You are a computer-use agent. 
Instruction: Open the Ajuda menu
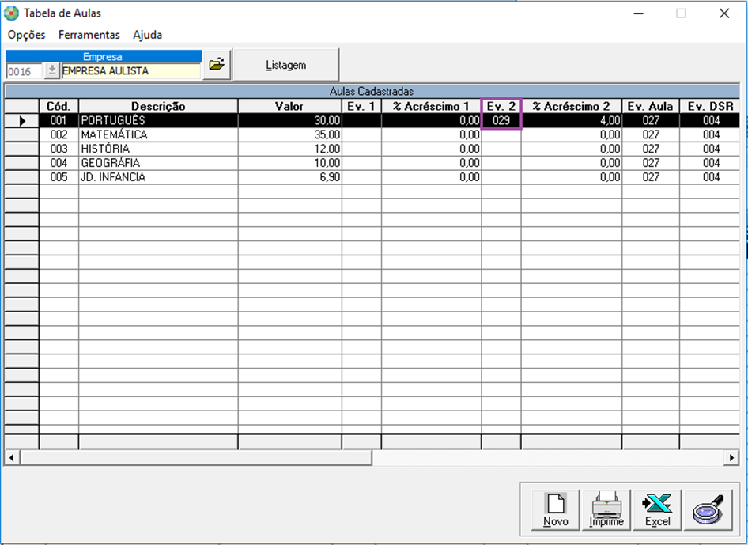tap(147, 35)
